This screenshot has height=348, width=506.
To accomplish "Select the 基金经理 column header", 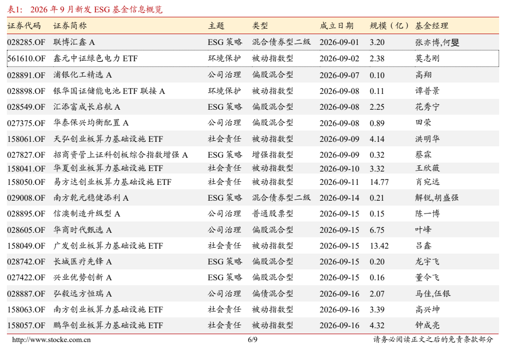I will [432, 26].
